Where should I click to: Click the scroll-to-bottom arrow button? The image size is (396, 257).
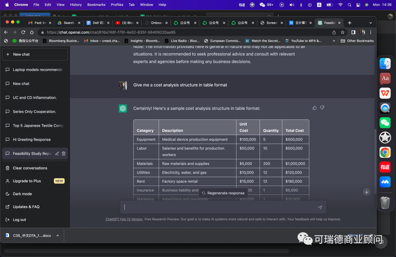pyautogui.click(x=366, y=192)
